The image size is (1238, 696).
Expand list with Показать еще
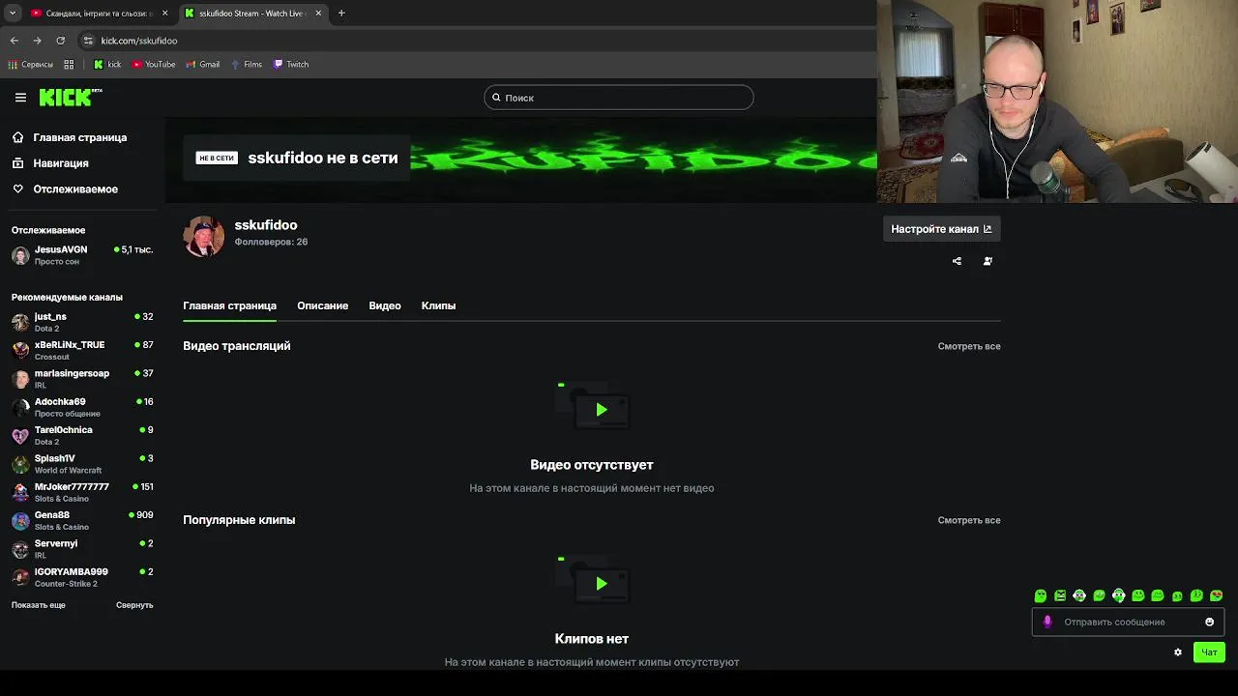(39, 605)
